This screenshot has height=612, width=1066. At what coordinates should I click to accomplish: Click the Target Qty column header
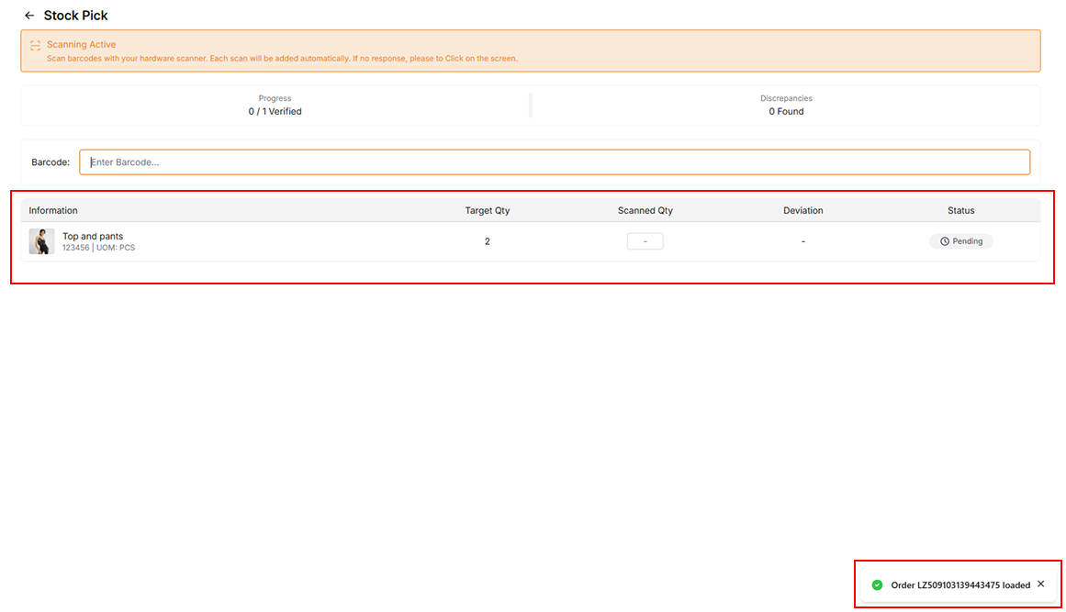pyautogui.click(x=487, y=210)
